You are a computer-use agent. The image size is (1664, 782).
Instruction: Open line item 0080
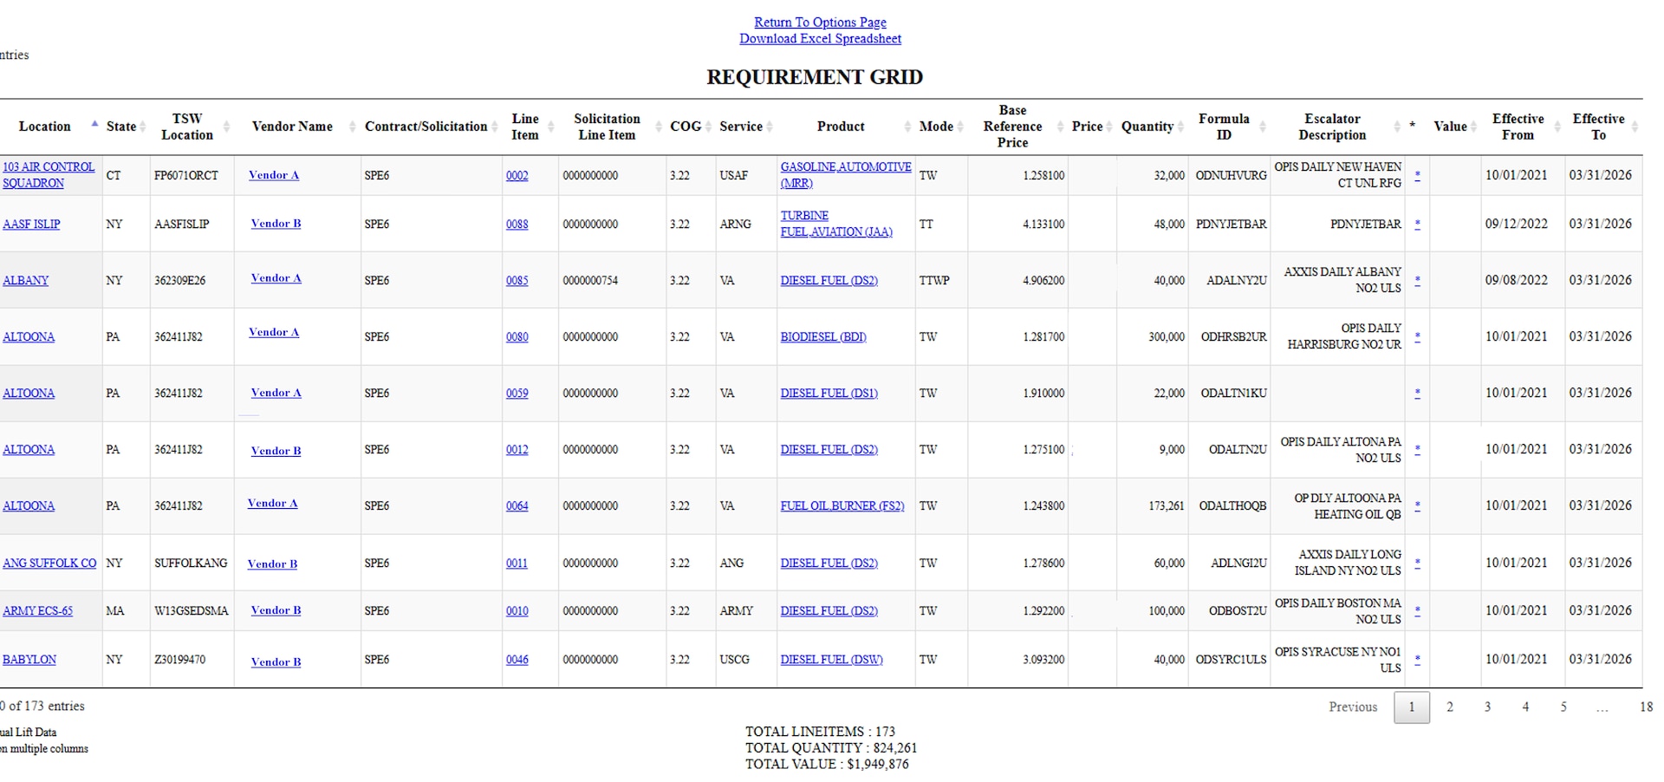(517, 336)
